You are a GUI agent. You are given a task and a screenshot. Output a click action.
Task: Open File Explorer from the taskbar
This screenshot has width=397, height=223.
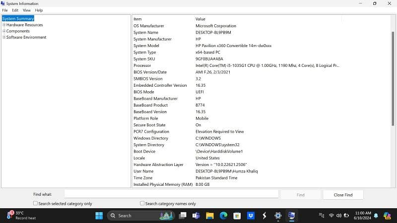click(x=210, y=216)
